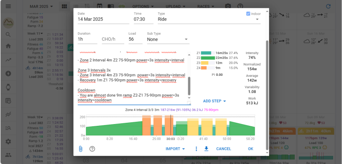The width and height of the screenshot is (342, 164).
Task: Open athletes group icon in sidebar
Action: click(8, 155)
